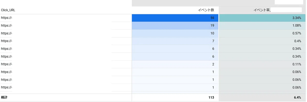Click the イベント率 column header
307x102 pixels.
point(262,10)
